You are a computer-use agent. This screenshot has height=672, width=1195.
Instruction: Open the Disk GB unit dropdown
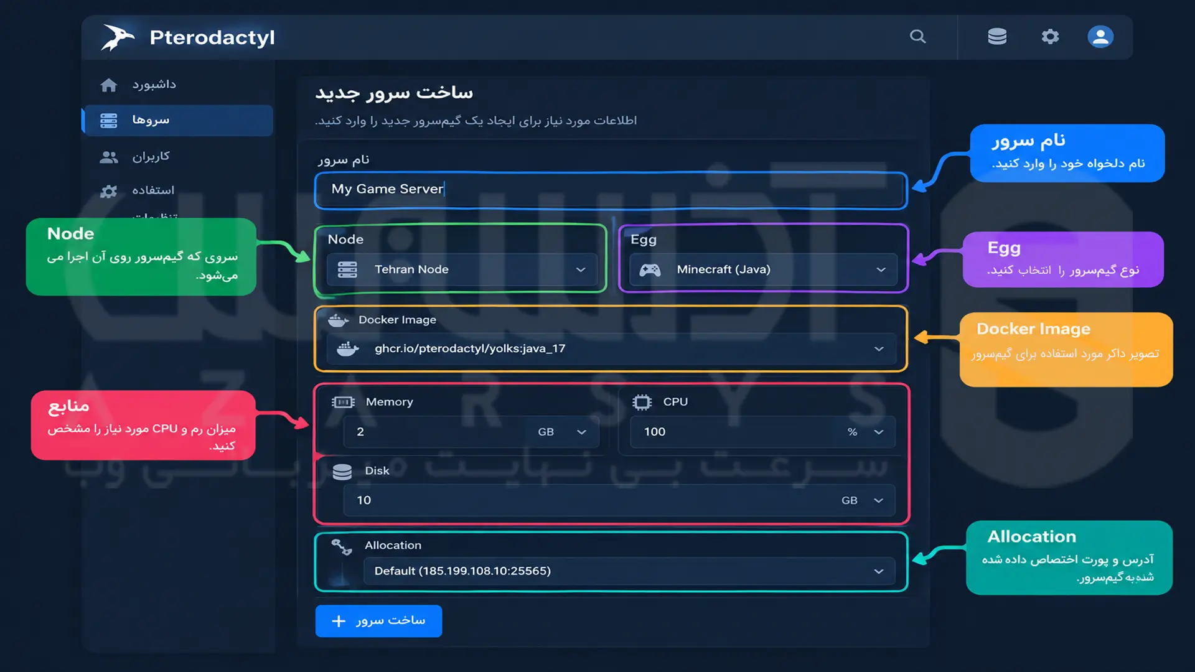[863, 500]
